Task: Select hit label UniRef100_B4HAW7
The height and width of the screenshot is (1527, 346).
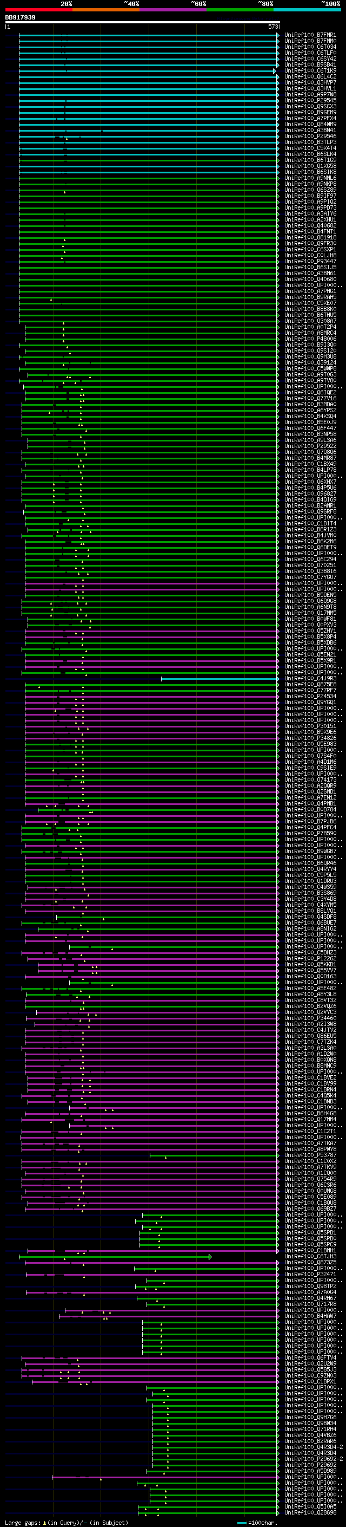Action: [310, 1317]
